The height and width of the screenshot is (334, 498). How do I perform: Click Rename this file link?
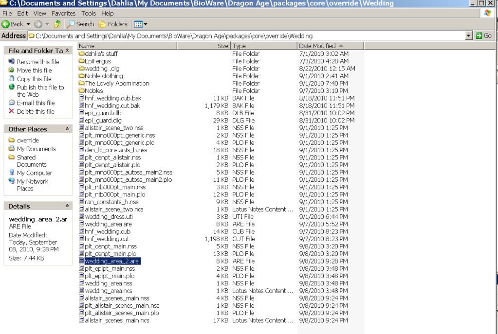point(37,62)
